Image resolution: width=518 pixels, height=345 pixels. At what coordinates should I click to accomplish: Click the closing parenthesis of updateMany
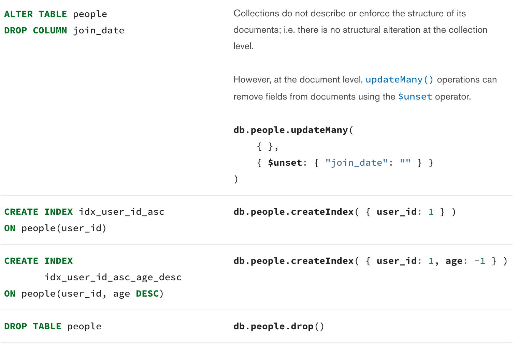click(x=236, y=179)
